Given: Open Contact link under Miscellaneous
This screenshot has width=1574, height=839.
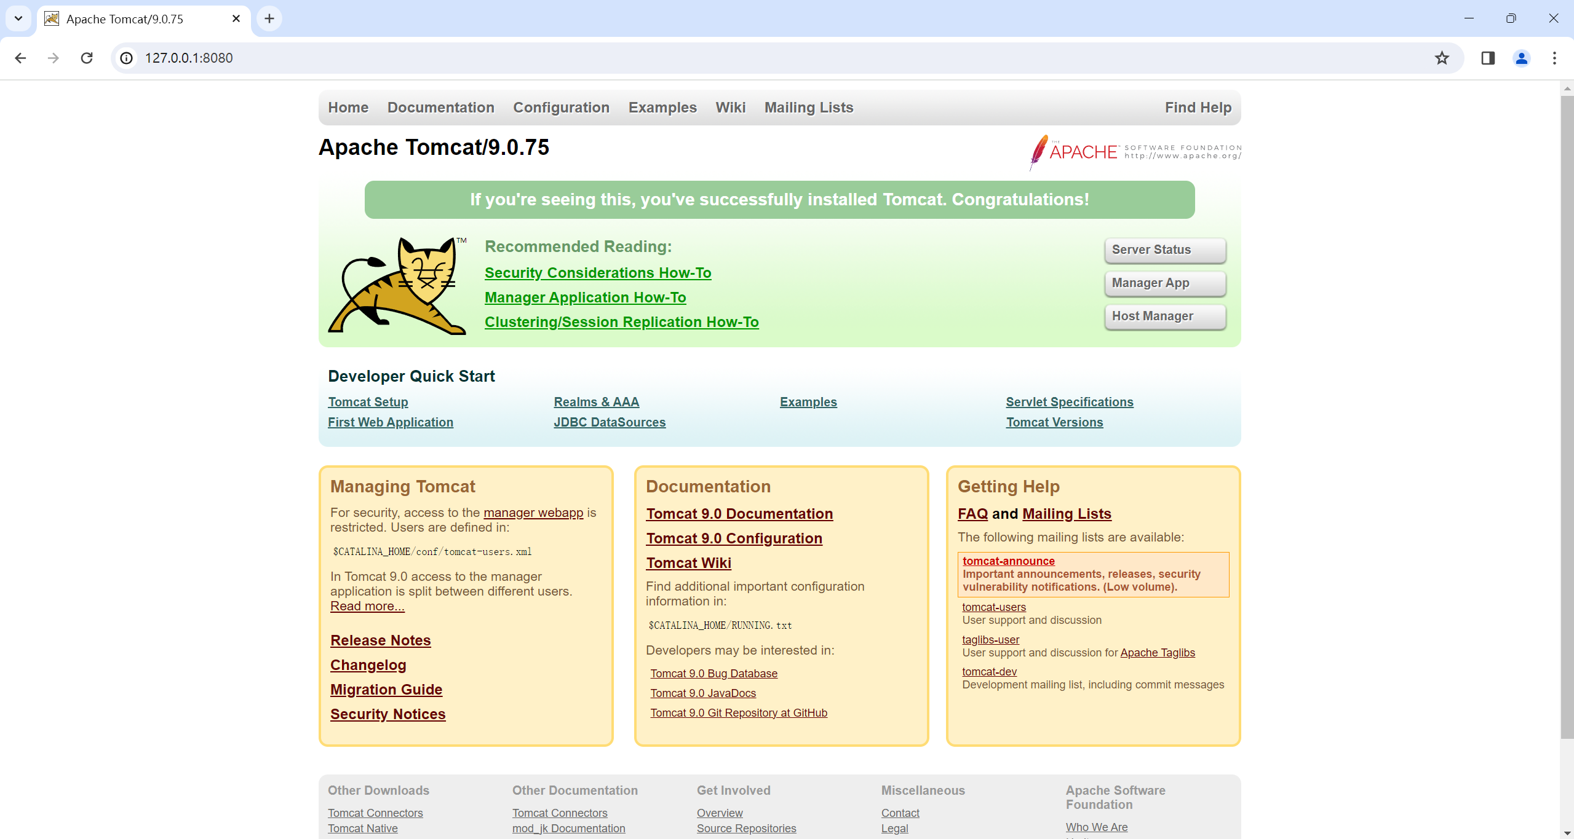Looking at the screenshot, I should [x=900, y=813].
